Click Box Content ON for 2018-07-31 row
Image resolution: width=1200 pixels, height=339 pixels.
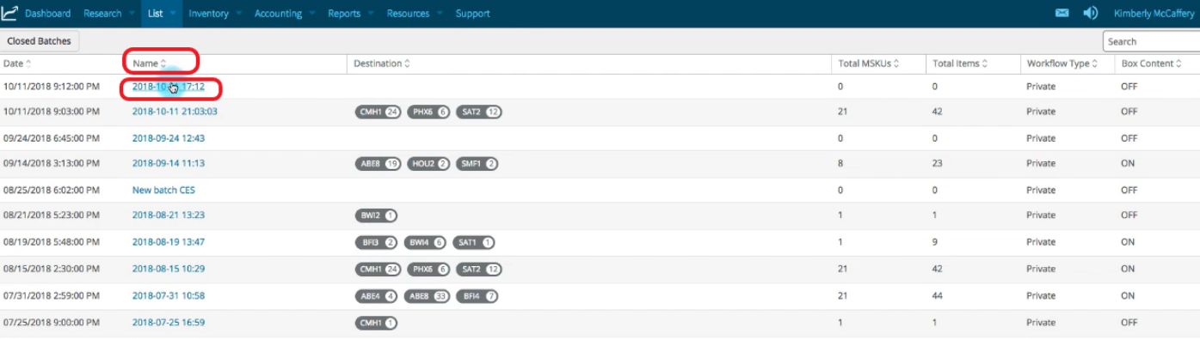[x=1128, y=296]
